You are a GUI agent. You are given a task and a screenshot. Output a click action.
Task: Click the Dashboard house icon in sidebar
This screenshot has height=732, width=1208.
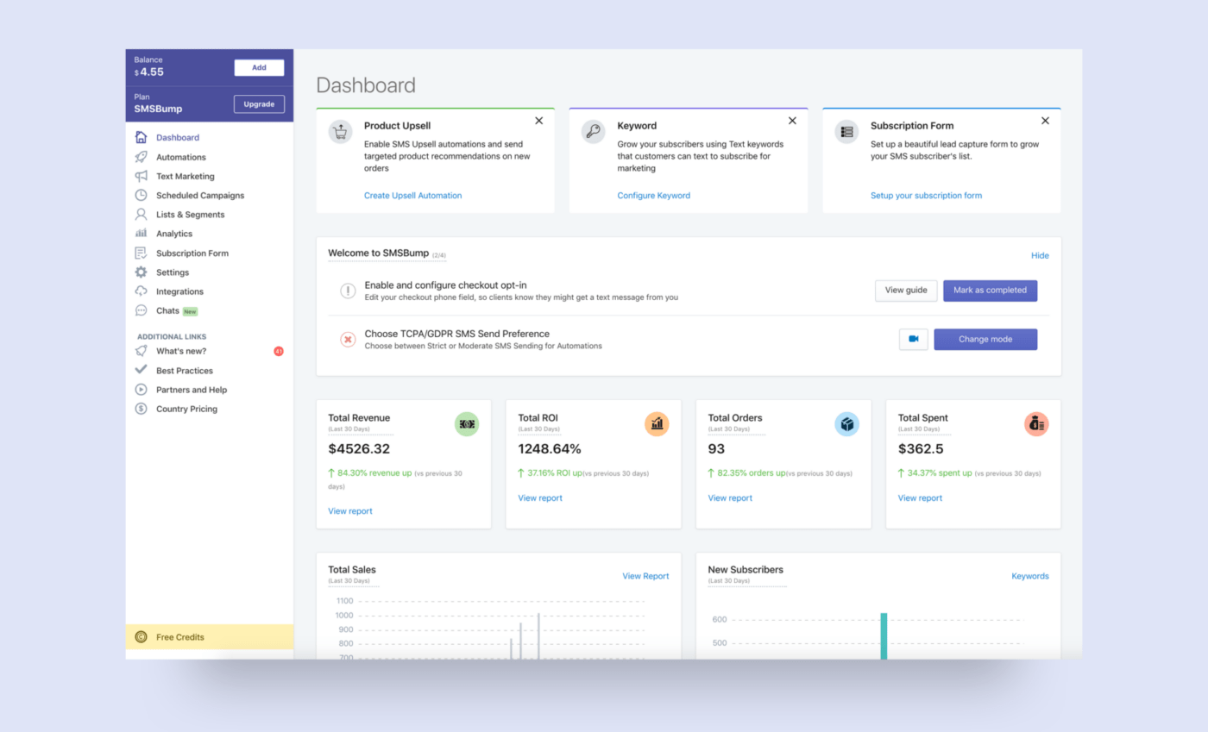141,137
